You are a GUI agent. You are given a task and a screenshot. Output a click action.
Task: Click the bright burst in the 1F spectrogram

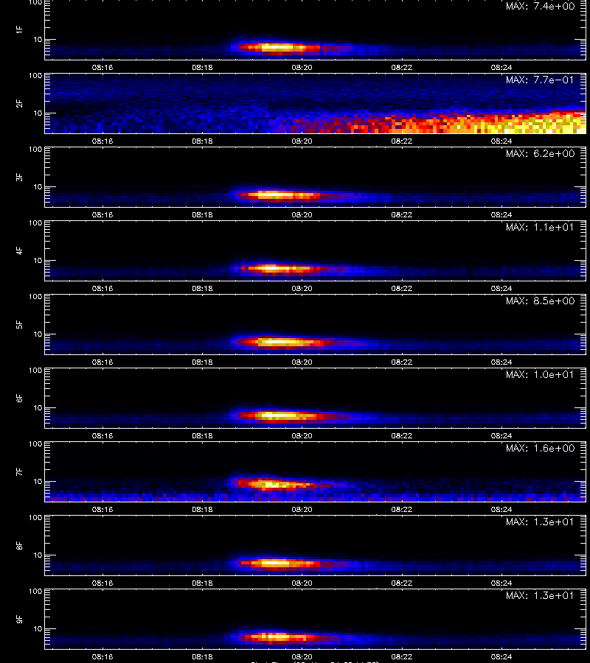click(280, 48)
